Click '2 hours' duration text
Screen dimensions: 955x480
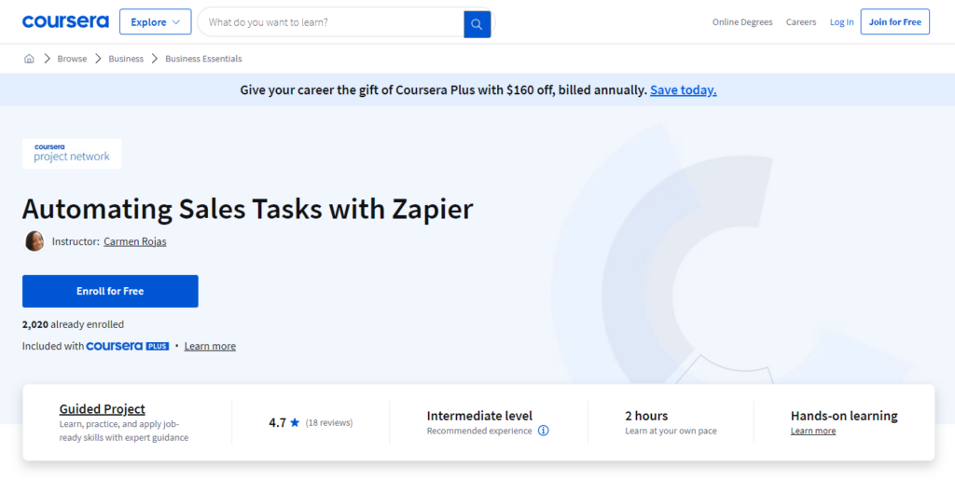tap(646, 416)
